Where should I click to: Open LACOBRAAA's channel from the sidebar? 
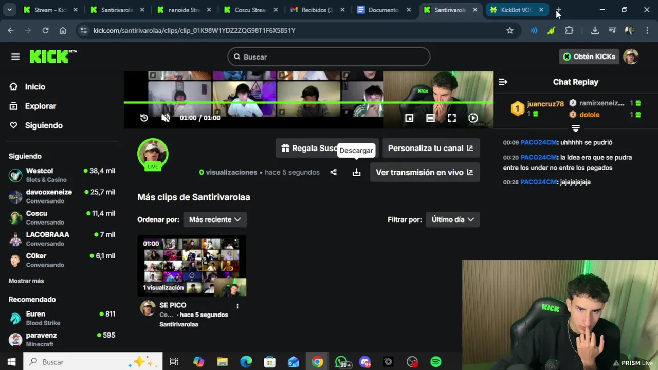coord(62,238)
